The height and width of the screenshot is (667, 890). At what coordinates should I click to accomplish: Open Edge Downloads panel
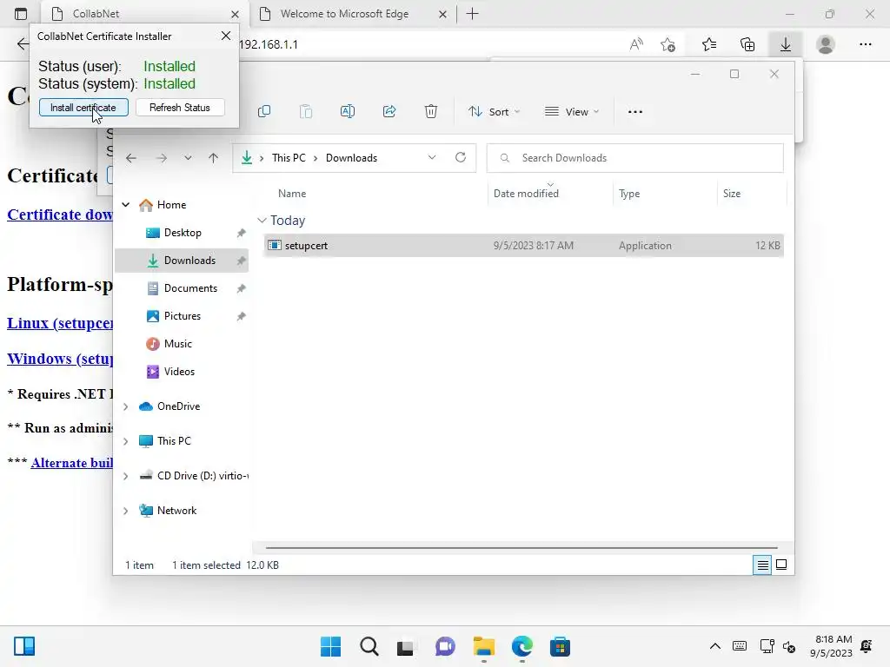[786, 44]
